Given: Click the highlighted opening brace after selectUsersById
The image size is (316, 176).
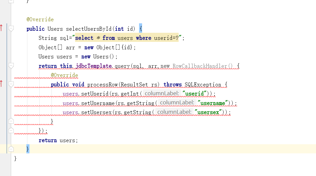Looking at the screenshot, I should point(140,28).
